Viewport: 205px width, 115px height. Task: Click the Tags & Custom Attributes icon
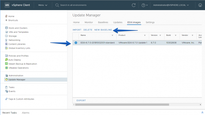pos(6,99)
